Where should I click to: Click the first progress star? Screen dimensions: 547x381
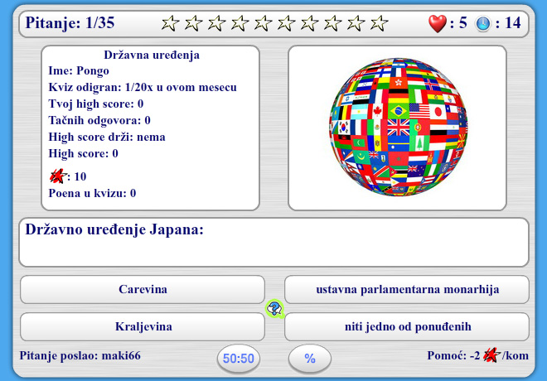pyautogui.click(x=170, y=23)
